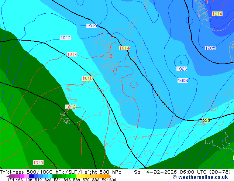This screenshot has width=234, height=181.
Task: Click the legend value 570
Action: 86,180
